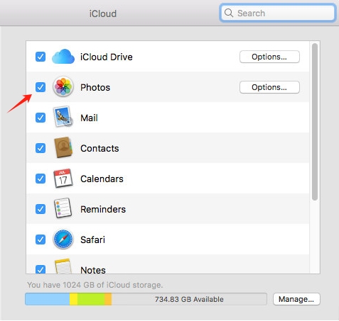Image resolution: width=339 pixels, height=321 pixels.
Task: Disable the Photos checkbox
Action: pyautogui.click(x=41, y=87)
